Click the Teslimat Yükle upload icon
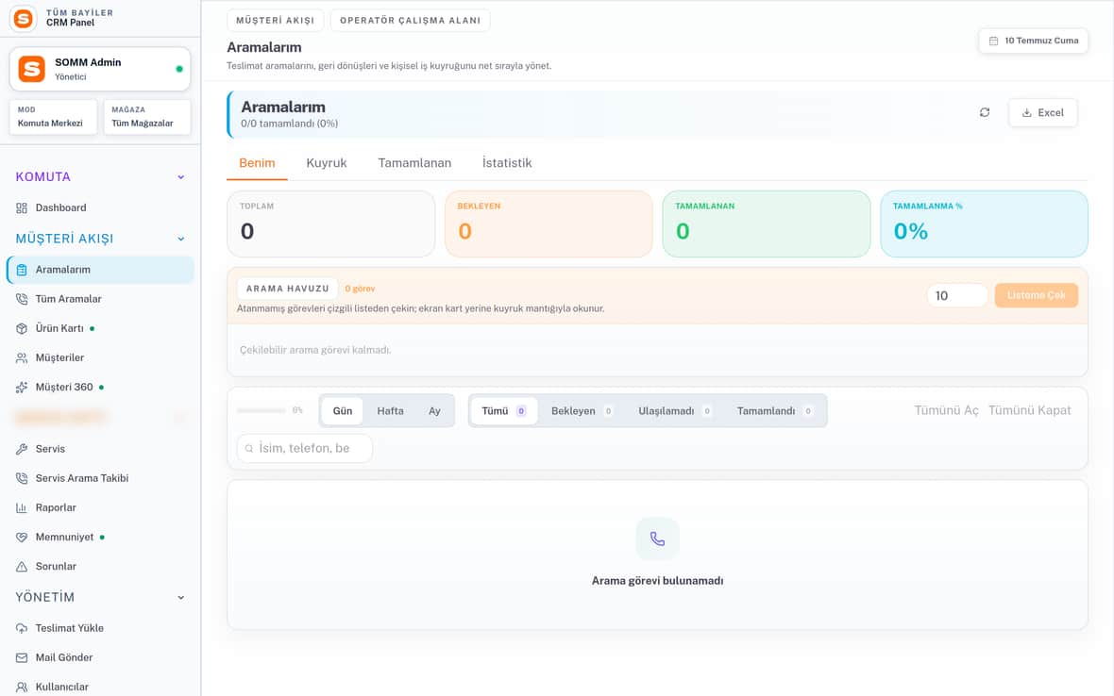The width and height of the screenshot is (1114, 696). (x=22, y=629)
